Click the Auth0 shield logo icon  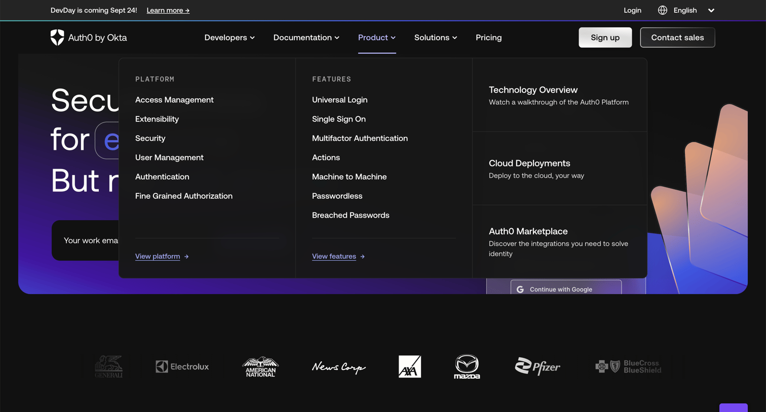[57, 37]
